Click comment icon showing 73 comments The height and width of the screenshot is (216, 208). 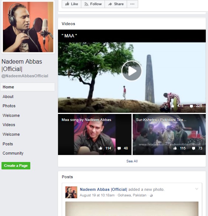coord(194,148)
